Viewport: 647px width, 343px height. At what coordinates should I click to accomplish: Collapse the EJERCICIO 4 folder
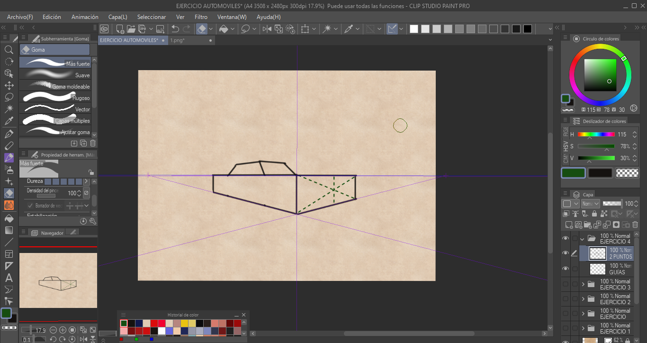click(x=583, y=239)
